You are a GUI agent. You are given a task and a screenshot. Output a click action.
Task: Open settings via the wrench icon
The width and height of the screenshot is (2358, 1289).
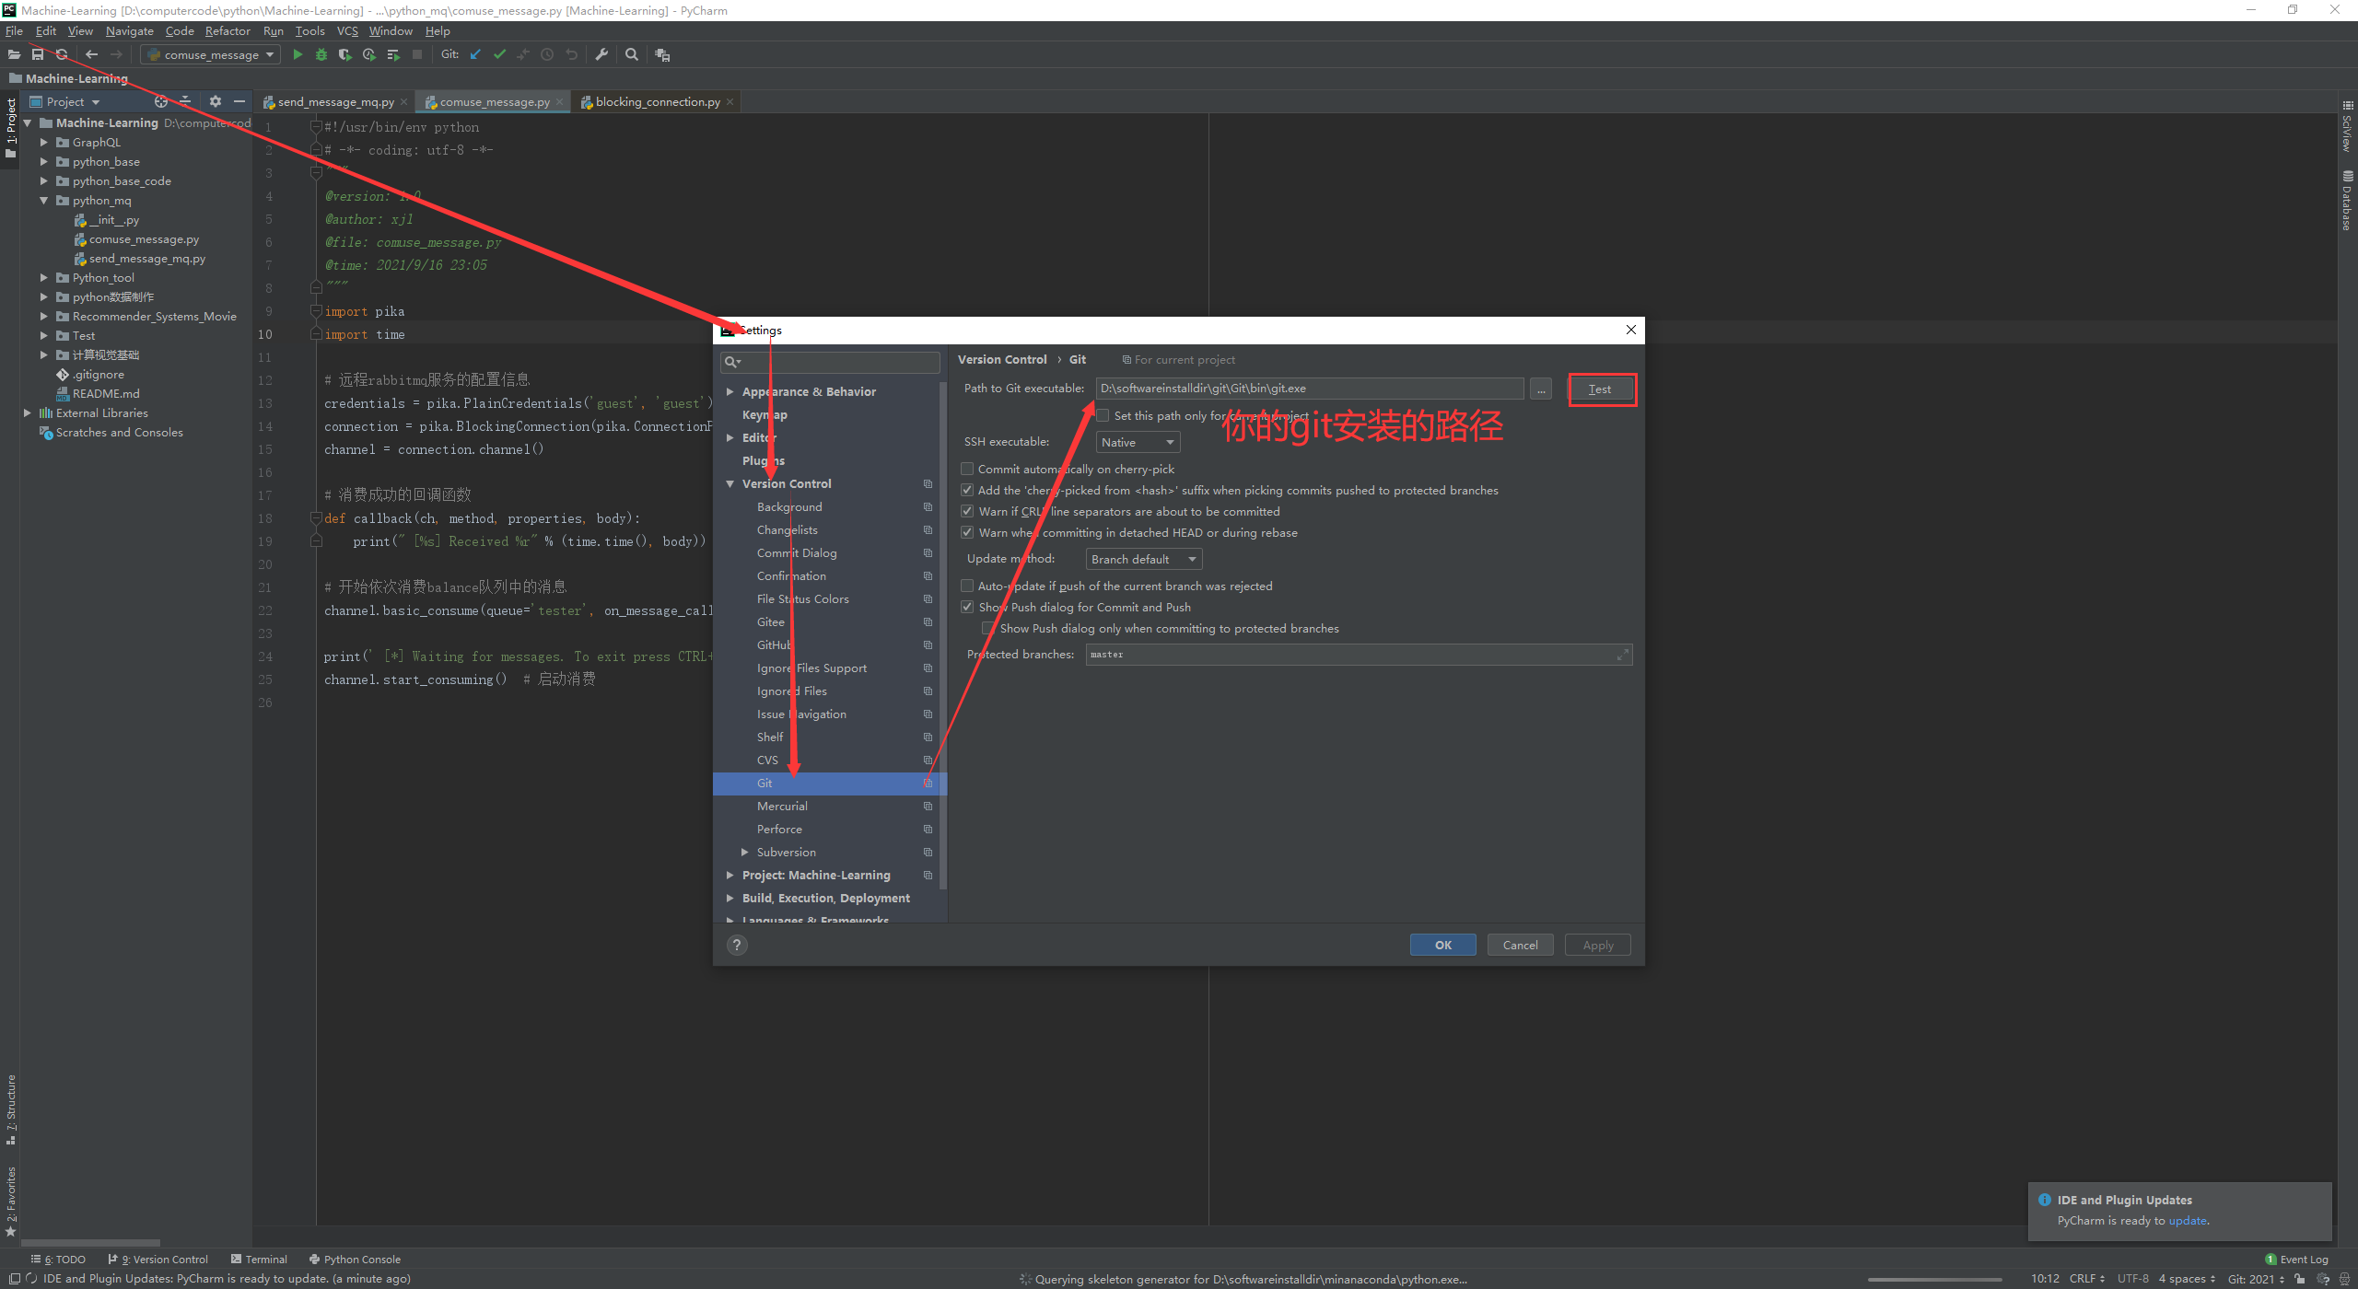(601, 54)
